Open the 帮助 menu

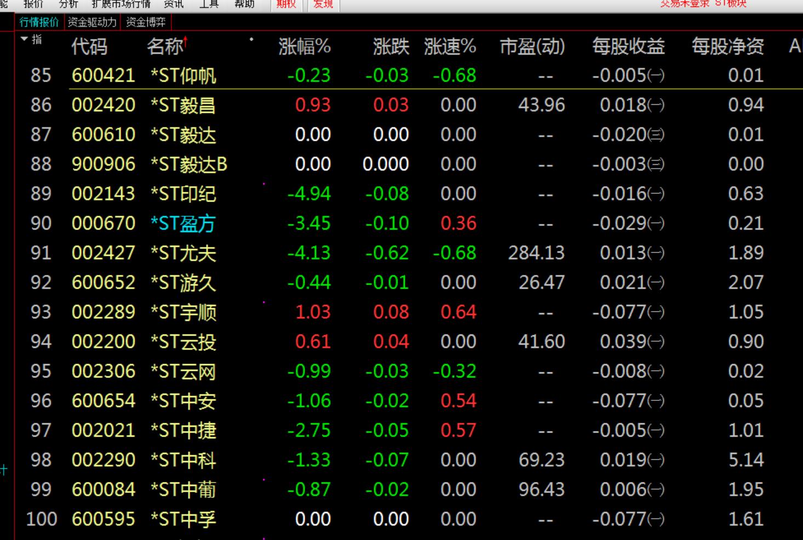[244, 4]
